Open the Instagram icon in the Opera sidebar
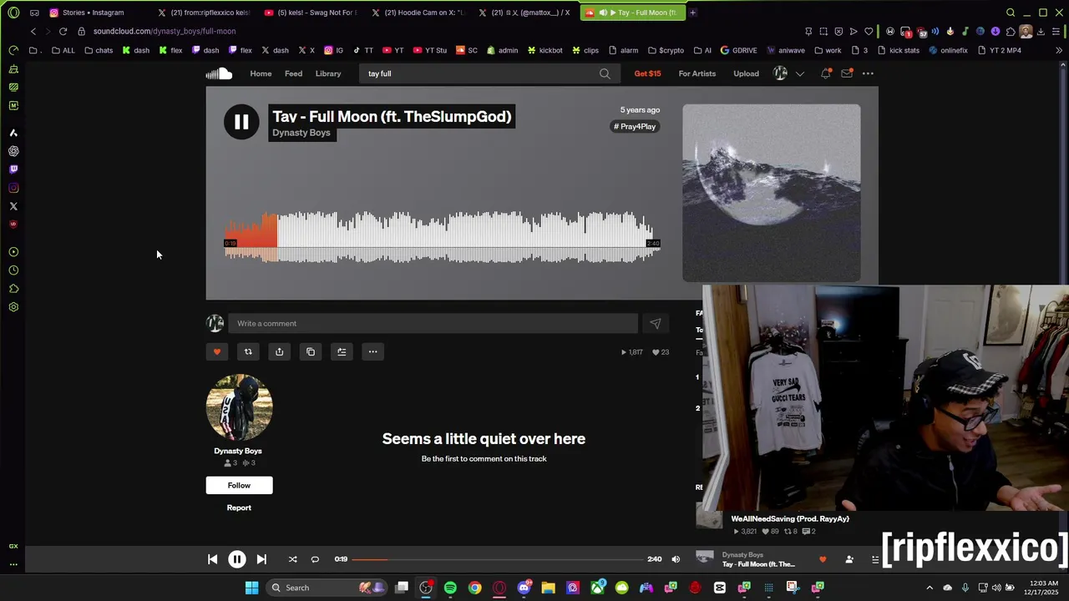The width and height of the screenshot is (1069, 601). pos(13,188)
